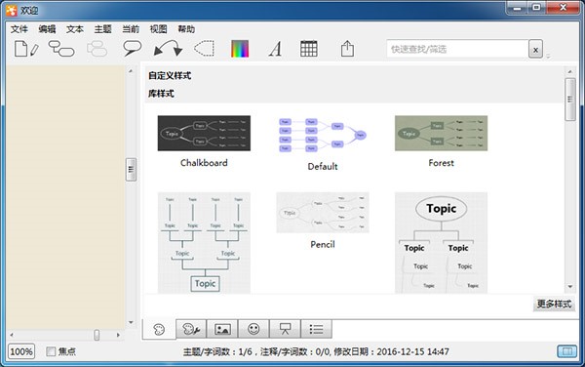Switch to the presentation board tab
The image size is (585, 367).
(x=285, y=329)
